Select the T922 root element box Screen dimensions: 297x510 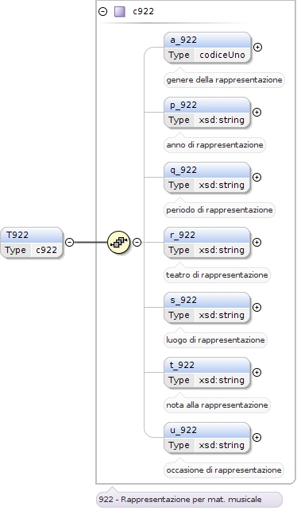[x=32, y=243]
